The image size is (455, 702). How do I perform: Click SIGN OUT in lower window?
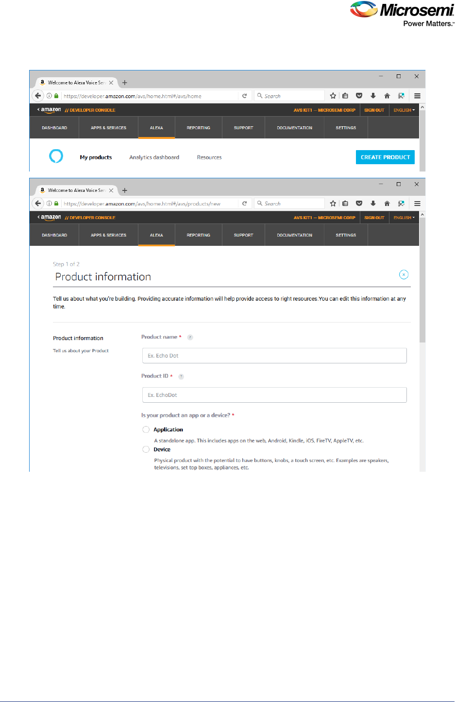tap(374, 218)
